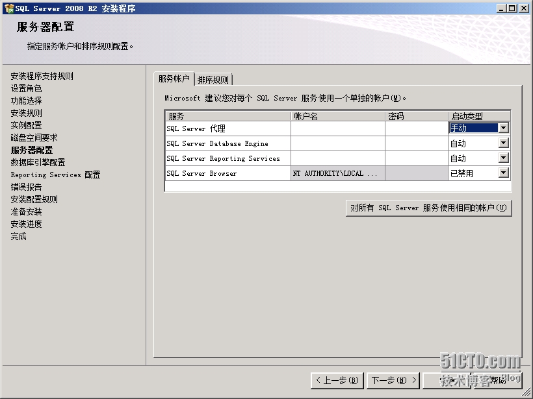Minimize the setup window
This screenshot has width=533, height=399.
pos(501,8)
